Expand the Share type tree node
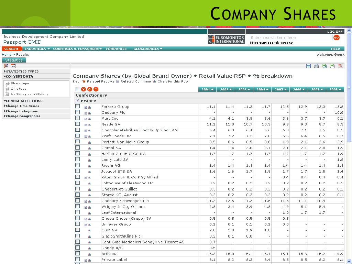Viewport: 352px width, 264px height. click(7, 84)
